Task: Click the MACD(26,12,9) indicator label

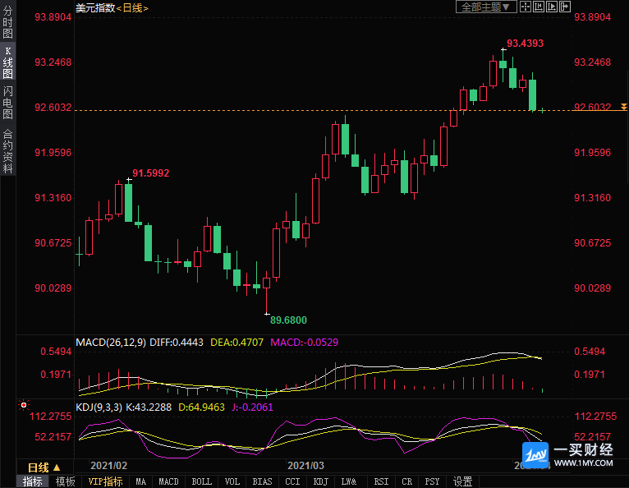Action: click(x=111, y=343)
